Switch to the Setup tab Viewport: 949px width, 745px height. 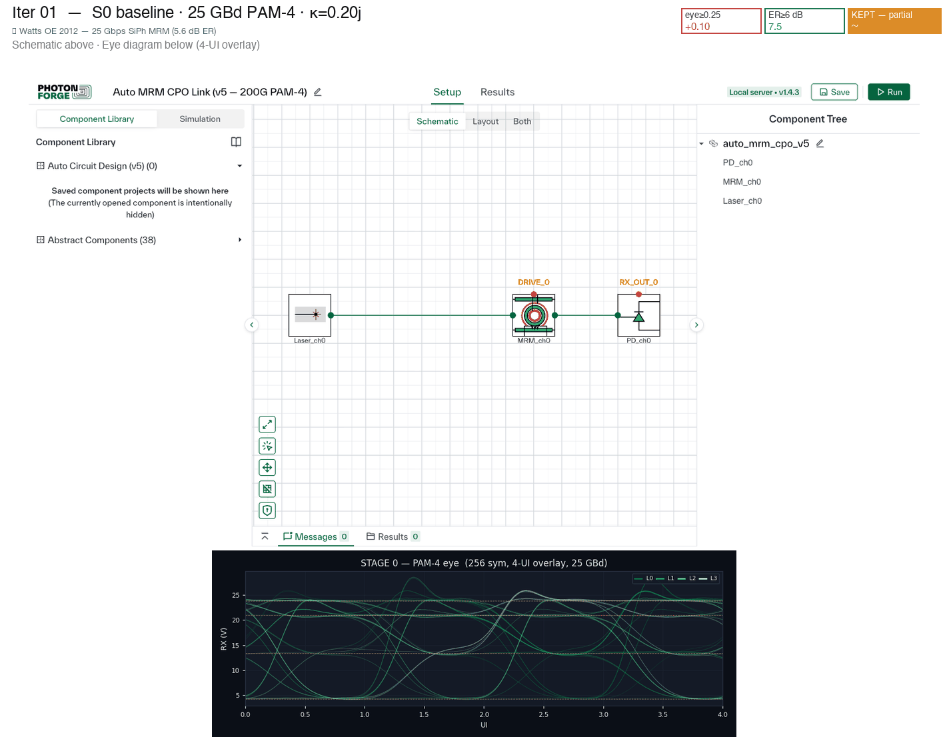pos(447,92)
